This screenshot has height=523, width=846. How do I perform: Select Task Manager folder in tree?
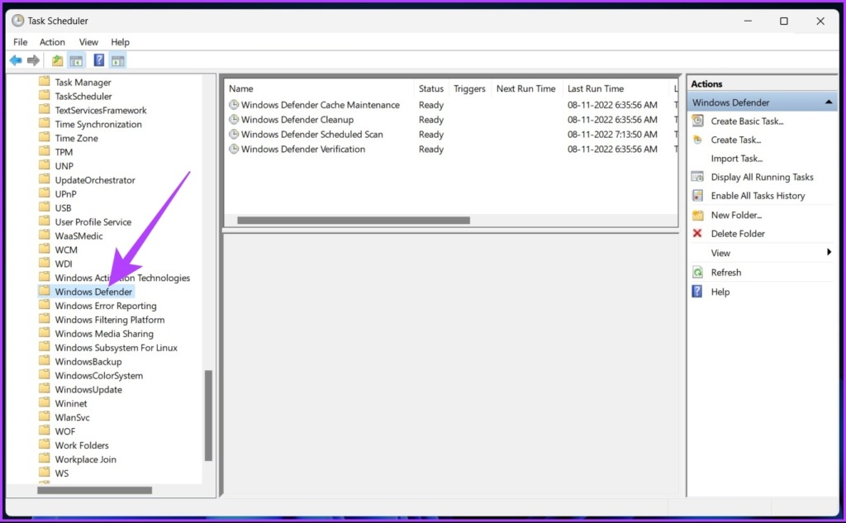click(83, 82)
